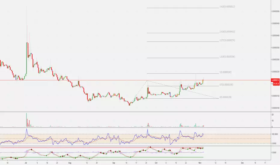Click the 24 date axis label
The image size is (280, 165).
146,163
